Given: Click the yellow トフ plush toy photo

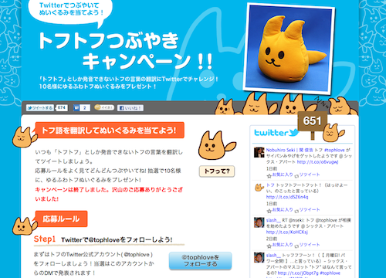Looking at the screenshot, I should (289, 49).
